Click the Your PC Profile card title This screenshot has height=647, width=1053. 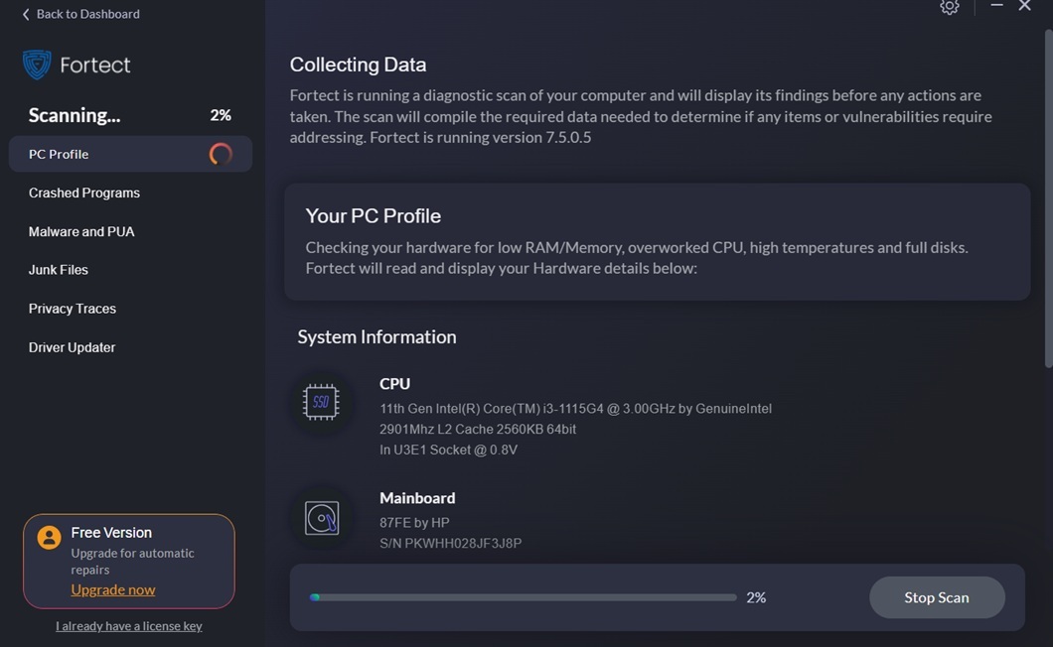click(x=373, y=216)
